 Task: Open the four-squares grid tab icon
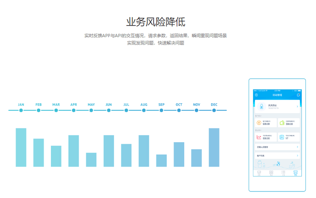271,172
